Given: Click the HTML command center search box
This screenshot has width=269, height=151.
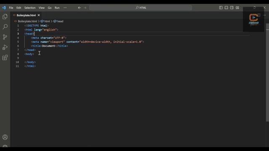Looking at the screenshot, I should [140, 8].
